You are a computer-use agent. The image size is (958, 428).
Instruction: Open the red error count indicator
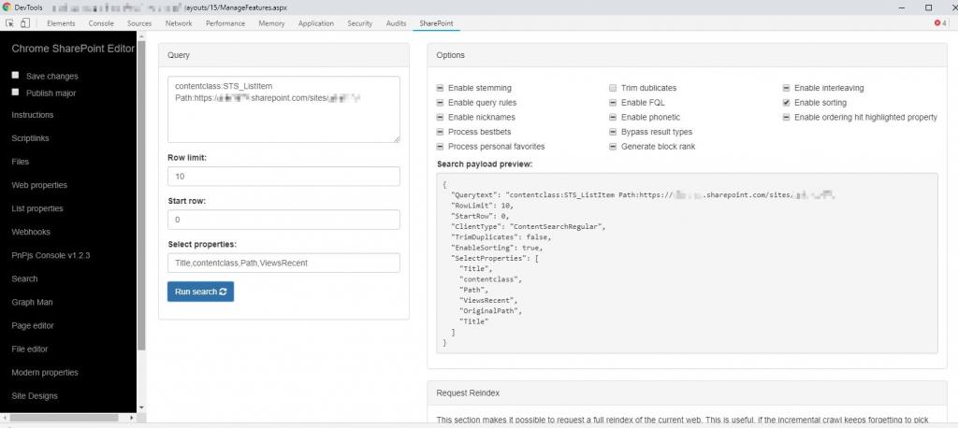pos(939,23)
